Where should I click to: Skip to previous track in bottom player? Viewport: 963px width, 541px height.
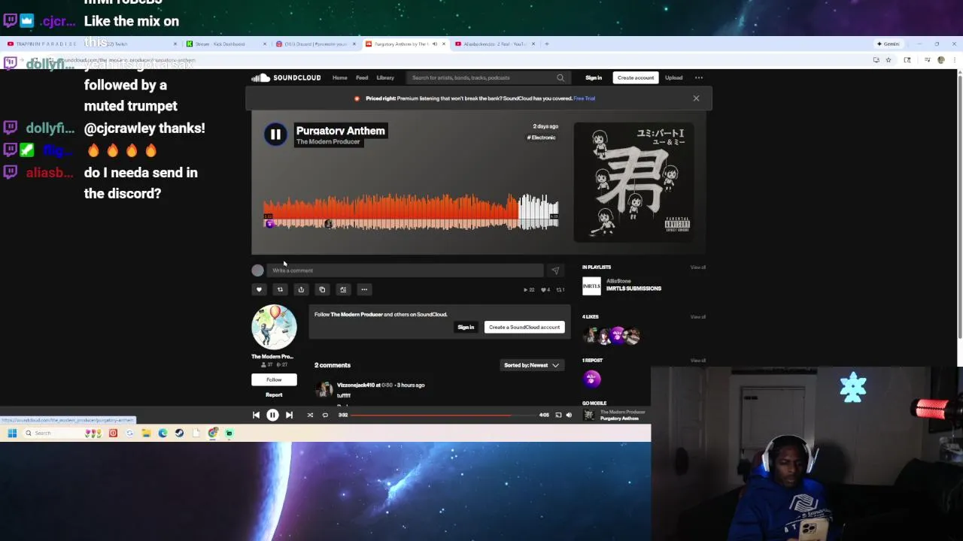[x=256, y=415]
